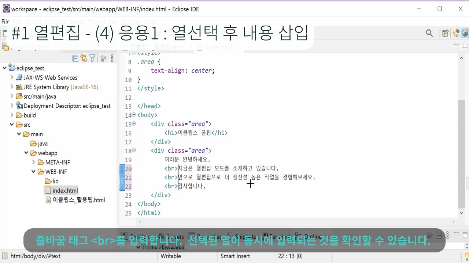
Task: Click the Search magnifier icon in toolbar
Action: (x=429, y=33)
